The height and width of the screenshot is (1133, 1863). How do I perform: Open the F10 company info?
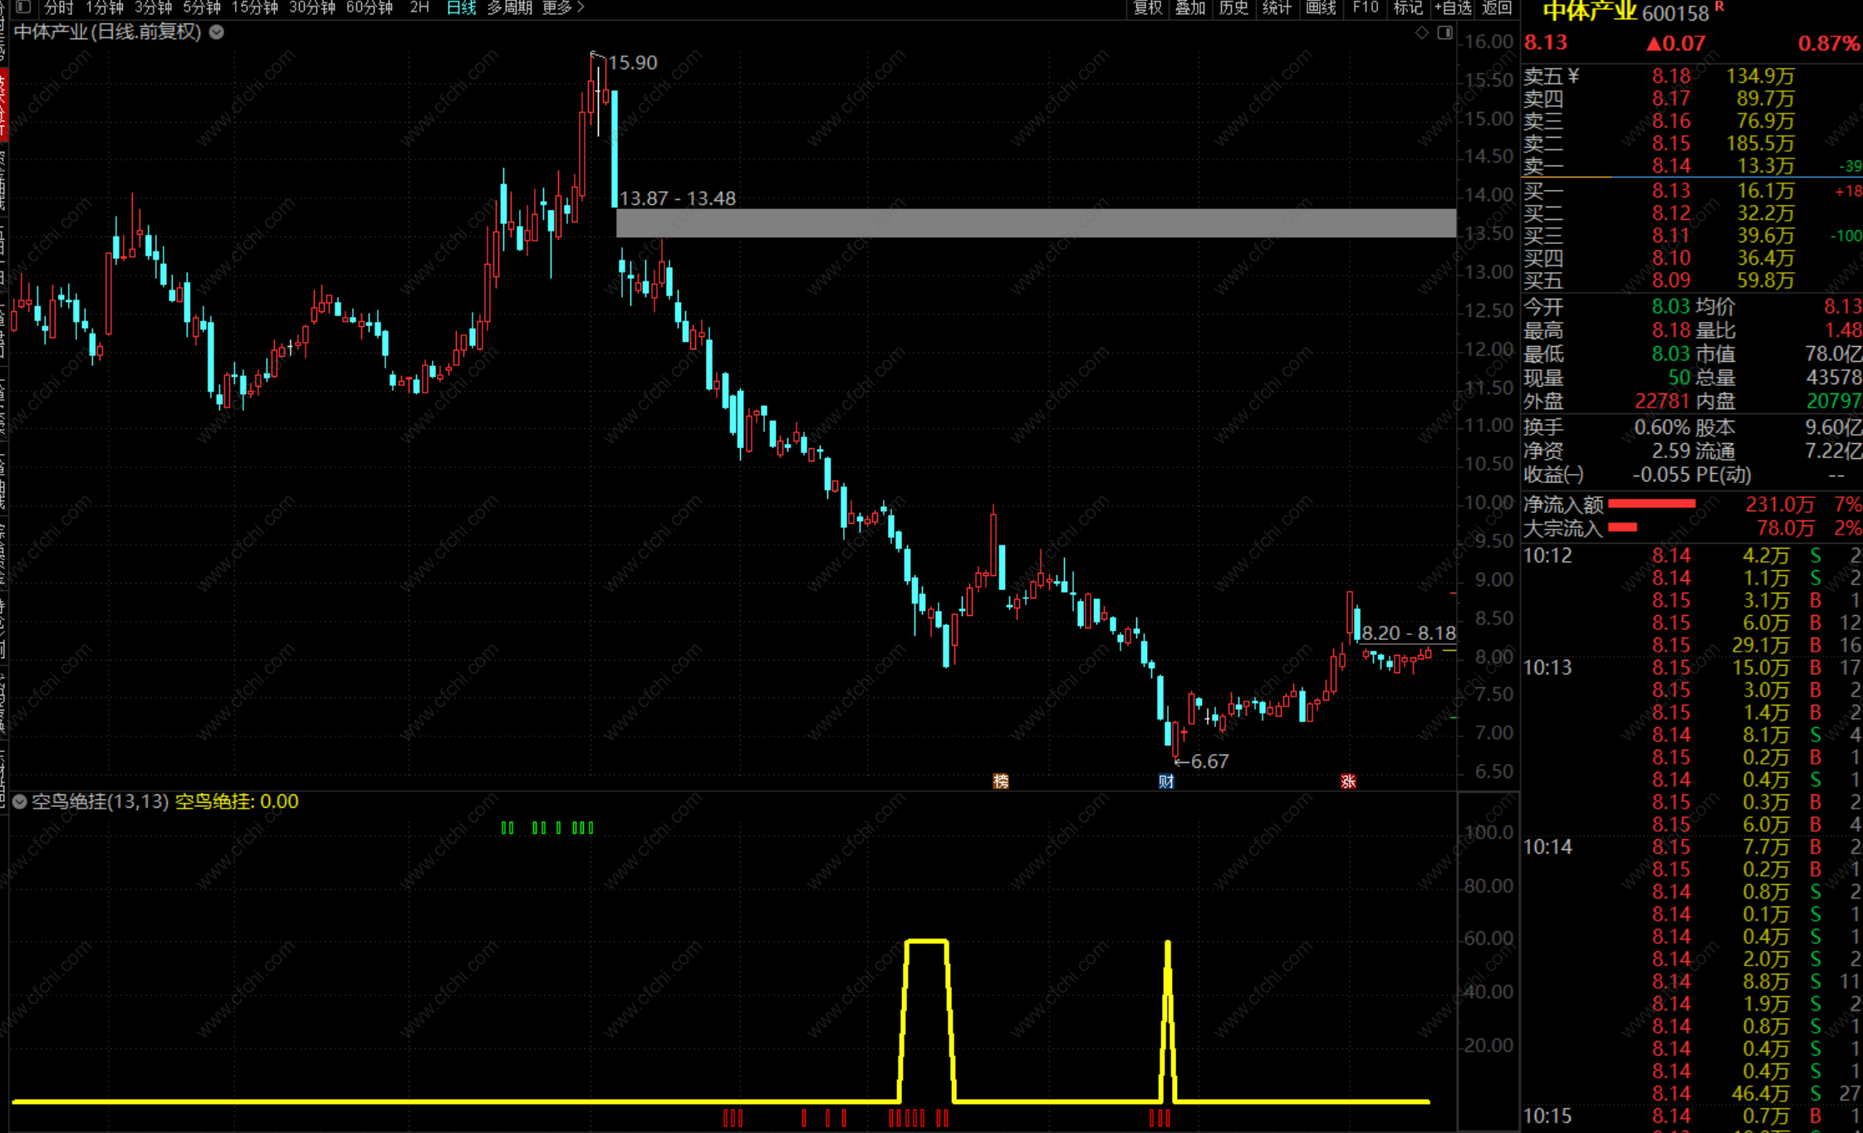tap(1365, 7)
